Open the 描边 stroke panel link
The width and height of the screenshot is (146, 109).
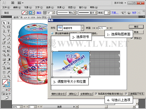point(39,13)
